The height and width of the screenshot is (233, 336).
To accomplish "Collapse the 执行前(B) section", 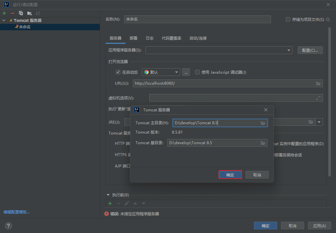I will tap(108, 195).
